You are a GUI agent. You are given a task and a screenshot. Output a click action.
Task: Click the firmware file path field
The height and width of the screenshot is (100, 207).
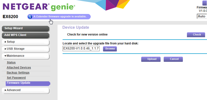(x=81, y=48)
